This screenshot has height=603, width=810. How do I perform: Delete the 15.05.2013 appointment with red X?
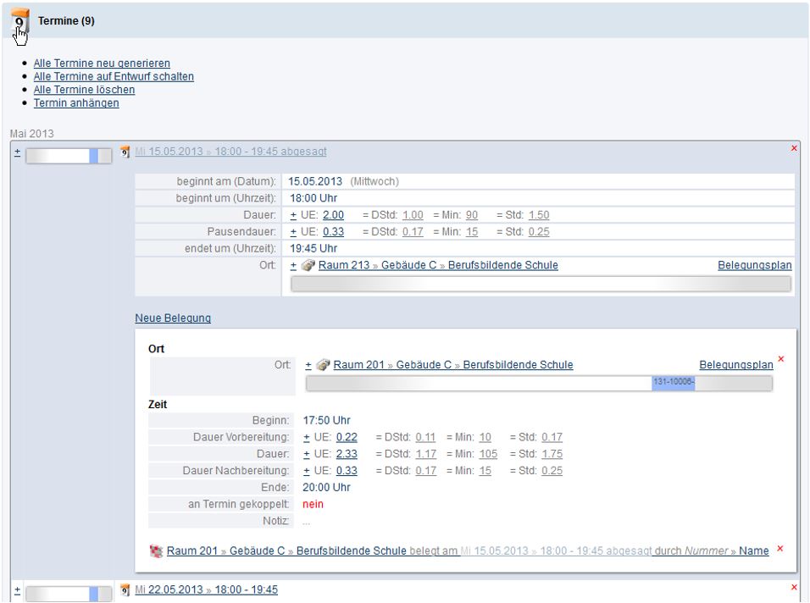[x=794, y=149]
